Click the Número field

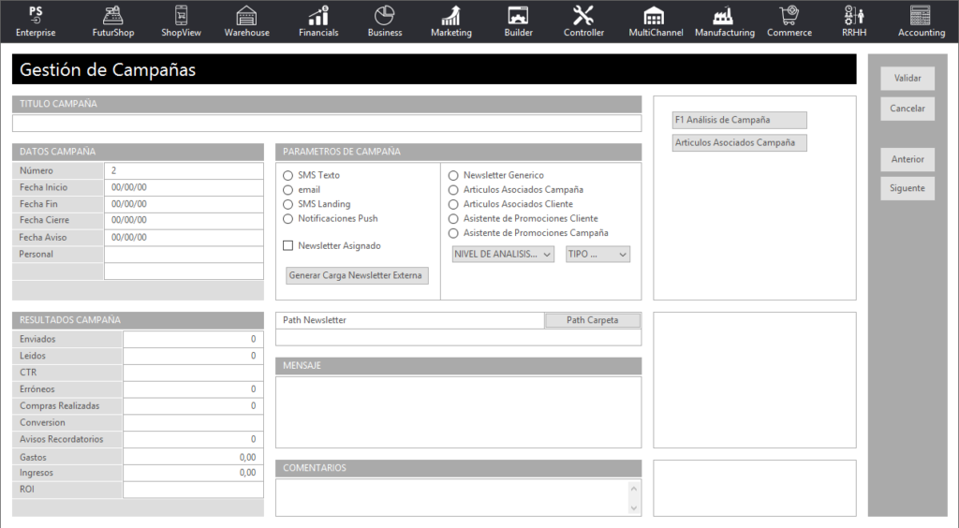click(184, 170)
